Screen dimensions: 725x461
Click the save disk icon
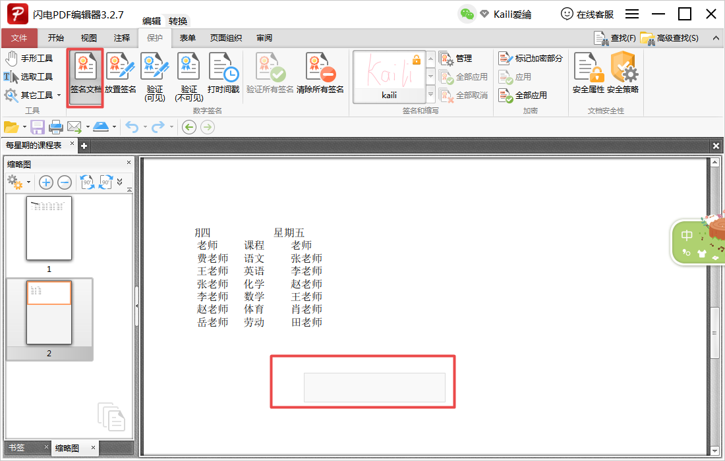coord(38,127)
